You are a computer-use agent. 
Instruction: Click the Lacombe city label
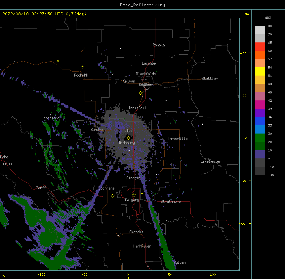(149, 63)
